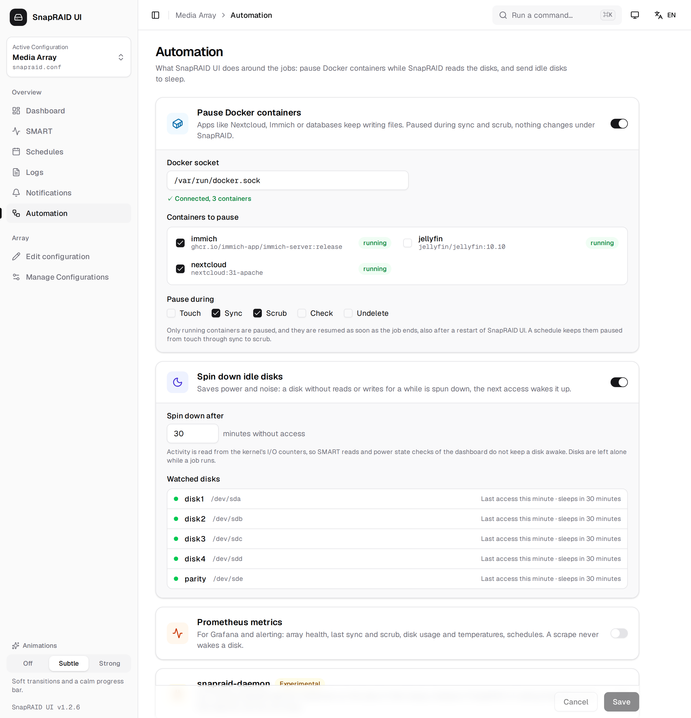This screenshot has height=718, width=691.
Task: Click the Save button
Action: (621, 702)
